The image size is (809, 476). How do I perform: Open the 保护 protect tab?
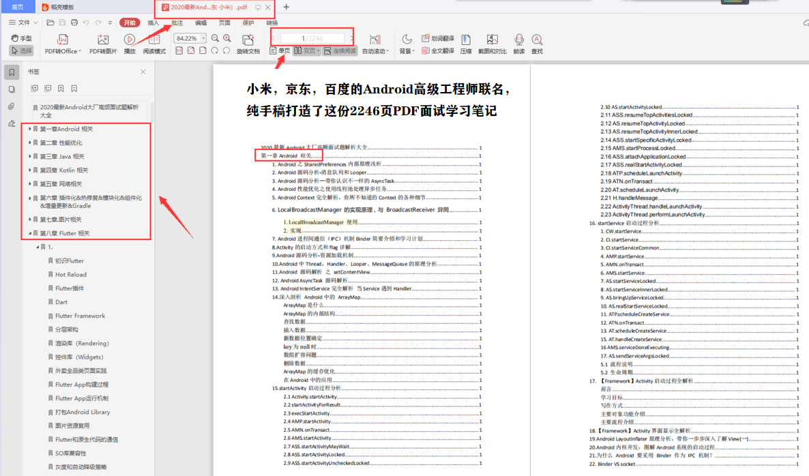[x=248, y=23]
